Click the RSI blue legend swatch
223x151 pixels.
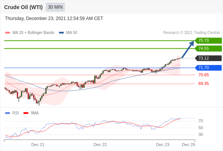[x=8, y=113]
